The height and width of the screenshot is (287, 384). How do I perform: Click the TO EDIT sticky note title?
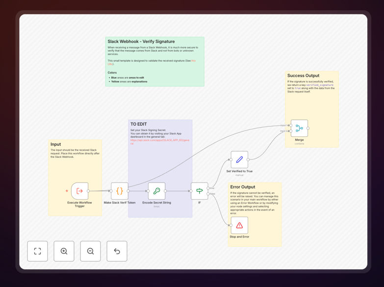(x=139, y=124)
